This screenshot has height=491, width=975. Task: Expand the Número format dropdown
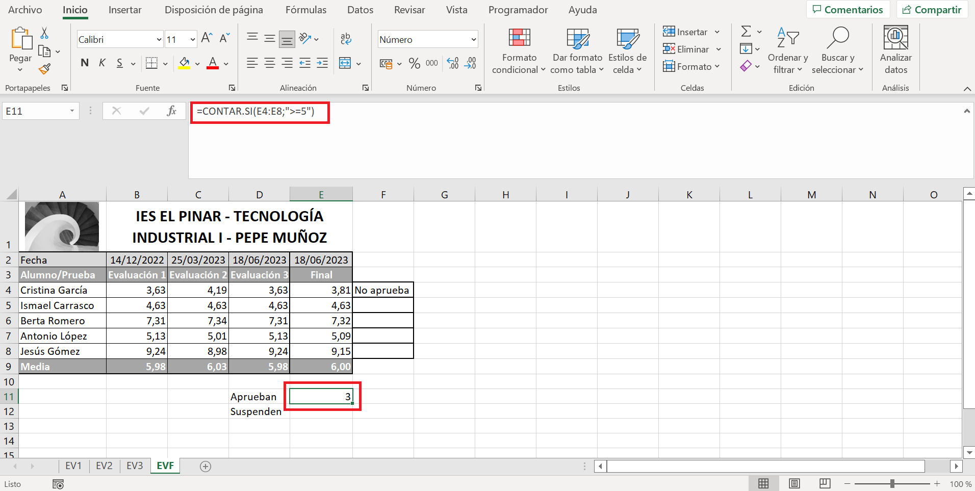pyautogui.click(x=473, y=39)
